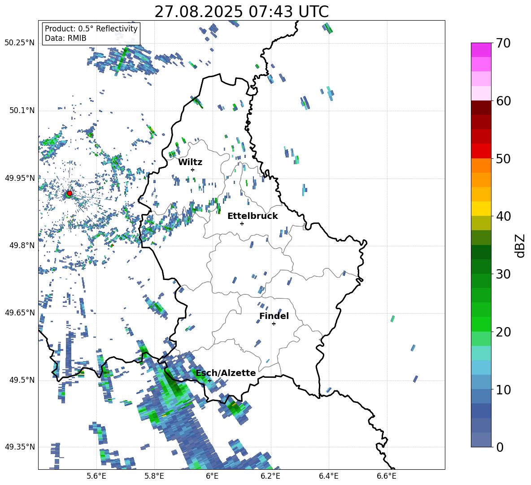Viewport: 531px width, 485px height.
Task: Click the light blue colorbar segment near 13
Action: [481, 367]
